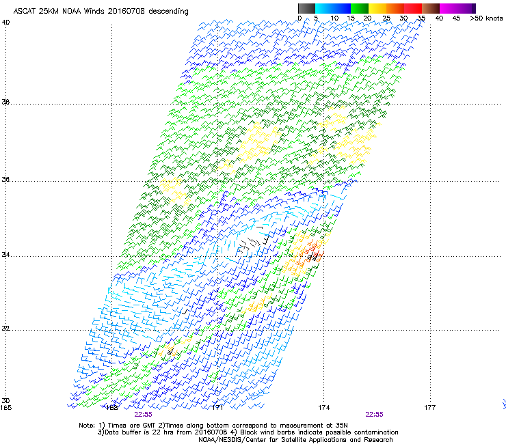Select the 'Data buffer is 22 hrs' note line
This screenshot has width=506, height=444.
pos(248,432)
